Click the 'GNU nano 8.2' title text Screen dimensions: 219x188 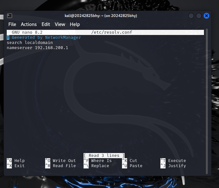coord(27,32)
